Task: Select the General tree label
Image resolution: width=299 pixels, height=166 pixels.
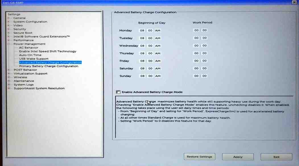Action: 19,18
